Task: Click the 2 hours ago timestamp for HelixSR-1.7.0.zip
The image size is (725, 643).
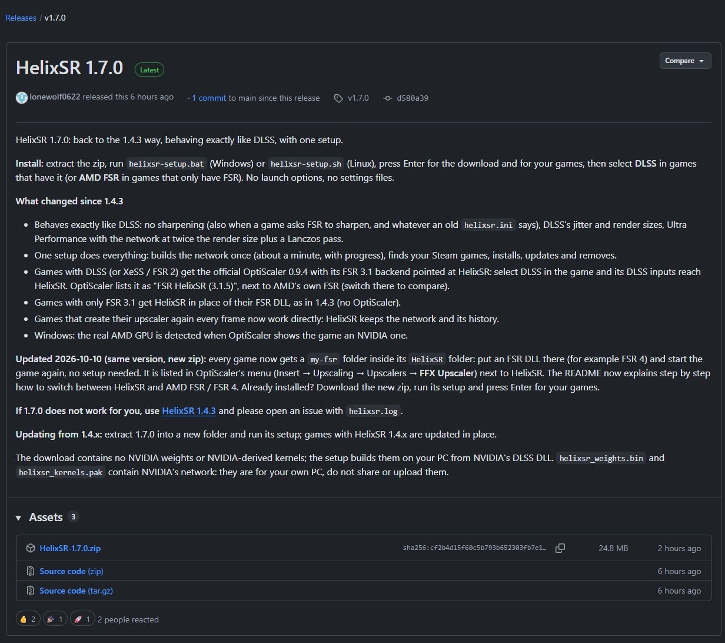Action: 679,548
